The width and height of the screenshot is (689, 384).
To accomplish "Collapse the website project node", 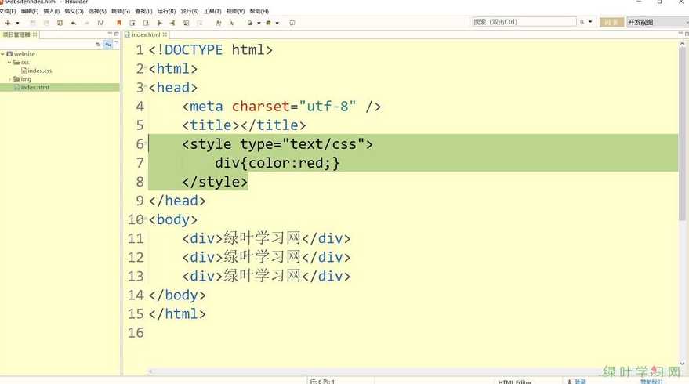I will point(2,54).
